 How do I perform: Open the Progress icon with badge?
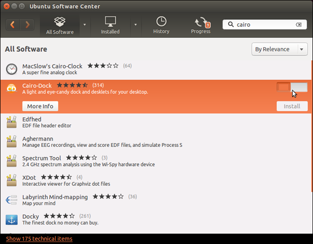pos(203,22)
